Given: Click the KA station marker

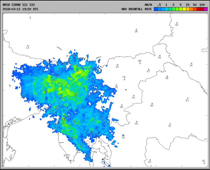Looking at the screenshot, I should [x=137, y=122].
